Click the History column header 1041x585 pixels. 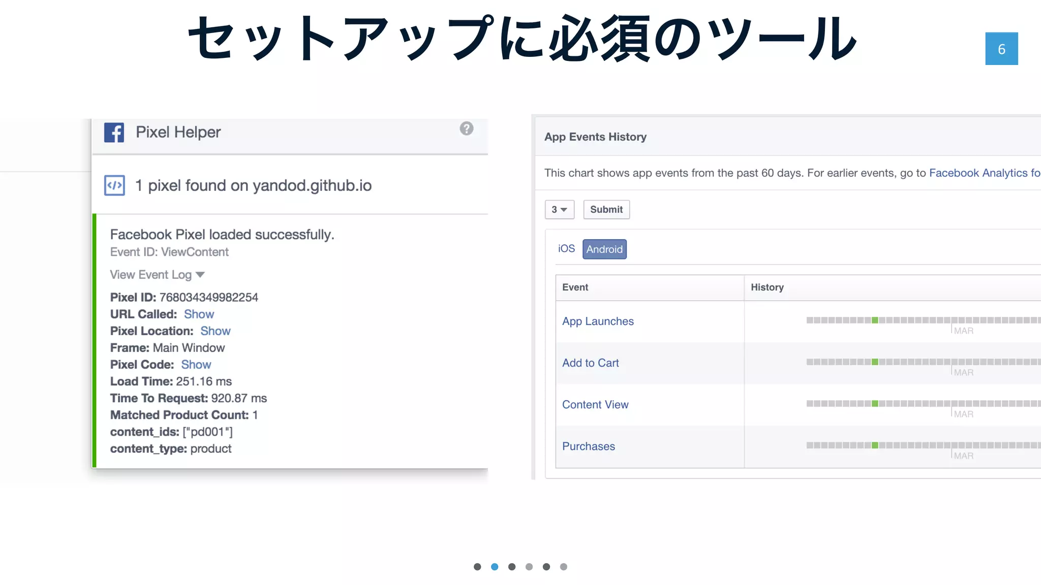click(767, 287)
